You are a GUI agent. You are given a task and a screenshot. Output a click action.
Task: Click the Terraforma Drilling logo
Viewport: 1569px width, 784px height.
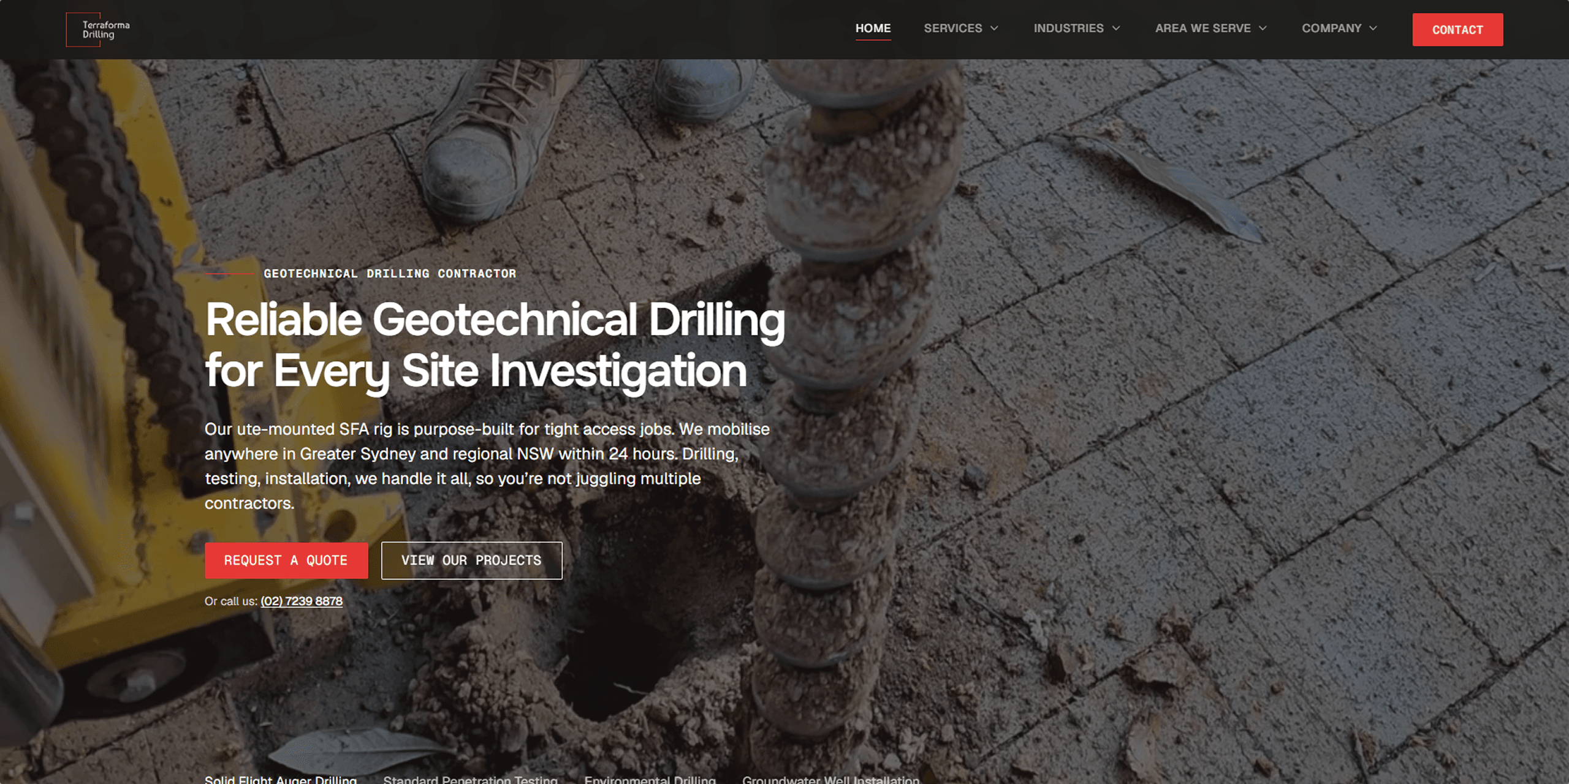pos(98,29)
